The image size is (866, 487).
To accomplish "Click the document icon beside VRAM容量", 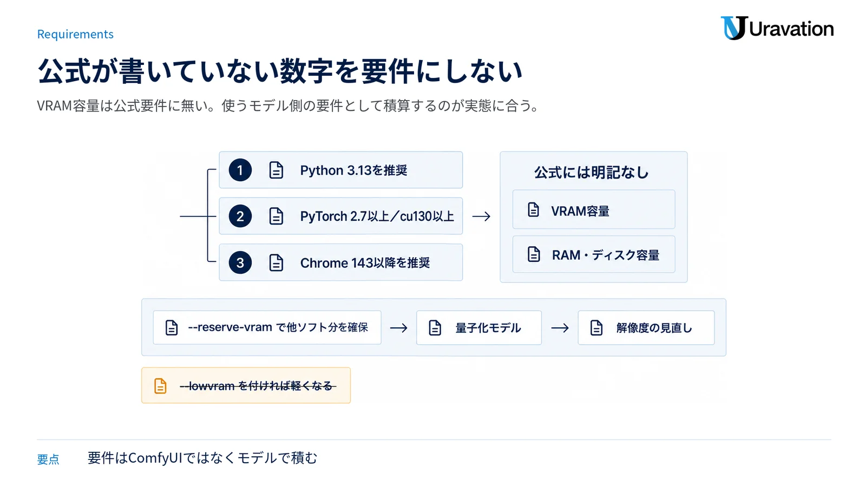I will tap(533, 210).
